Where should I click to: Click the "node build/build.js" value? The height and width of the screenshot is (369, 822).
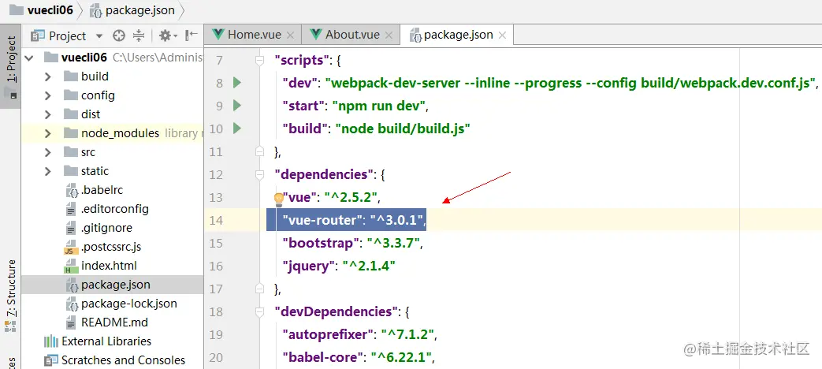[402, 129]
